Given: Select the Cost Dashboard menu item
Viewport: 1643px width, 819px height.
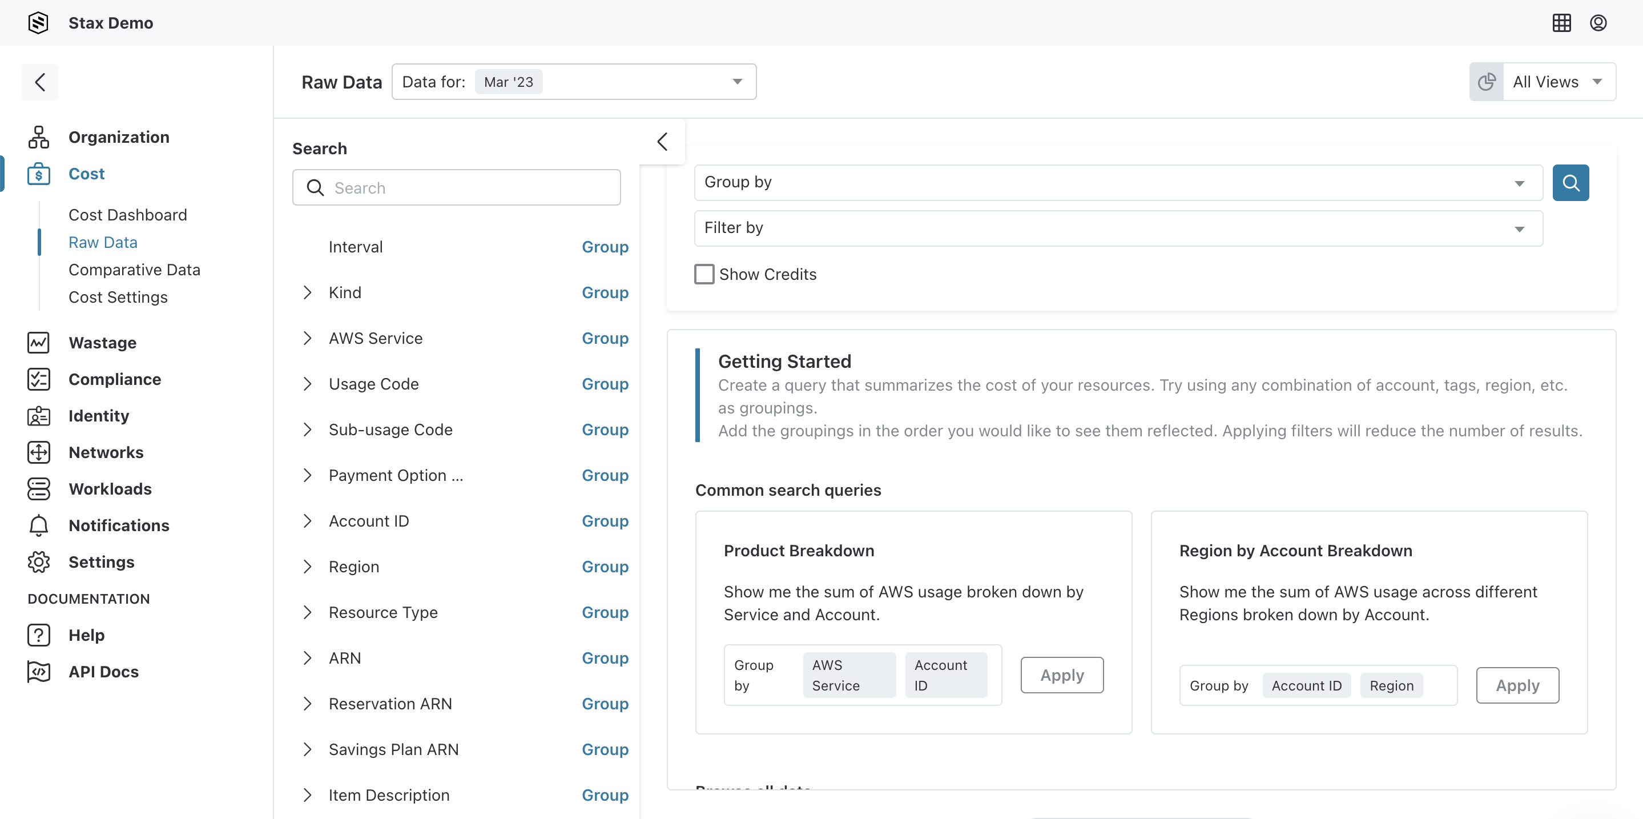Looking at the screenshot, I should [128, 214].
